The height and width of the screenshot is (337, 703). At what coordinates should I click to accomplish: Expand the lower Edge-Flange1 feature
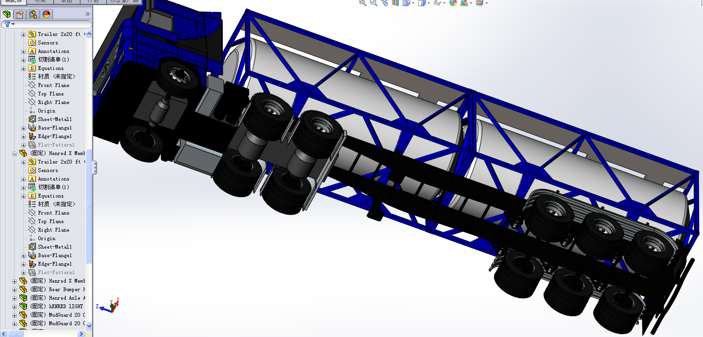23,264
